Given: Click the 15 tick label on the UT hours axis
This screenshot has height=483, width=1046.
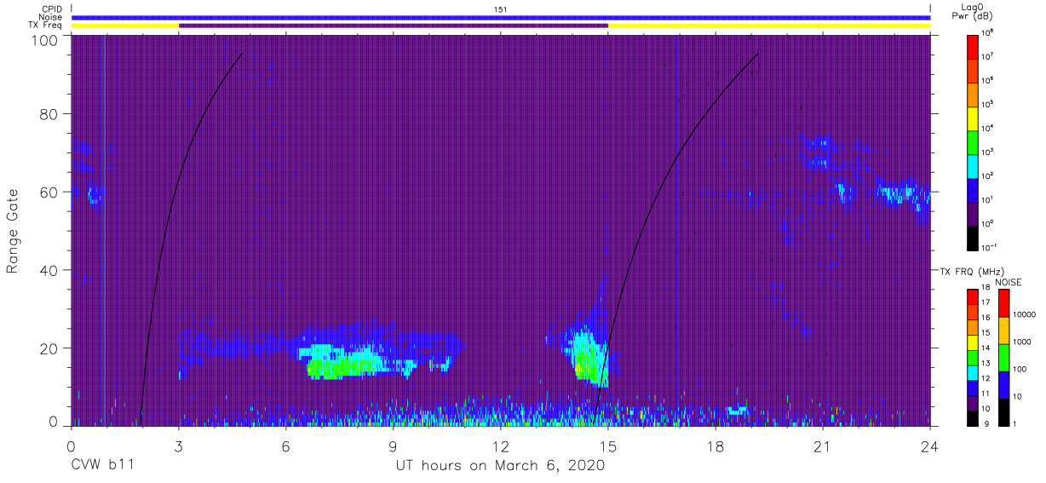Looking at the screenshot, I should pos(608,446).
